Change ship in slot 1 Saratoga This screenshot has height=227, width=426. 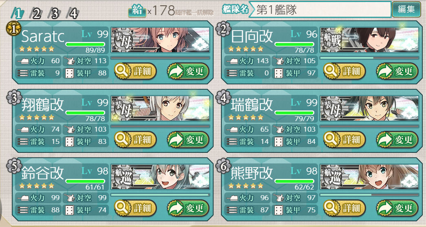[188, 71]
